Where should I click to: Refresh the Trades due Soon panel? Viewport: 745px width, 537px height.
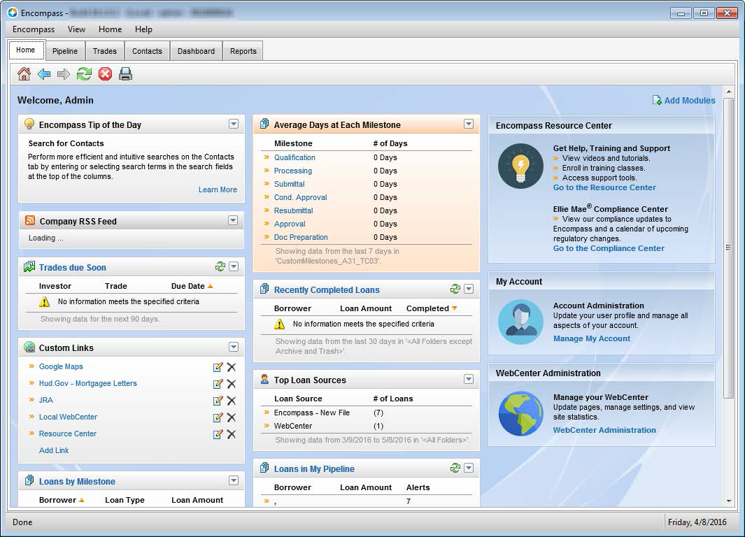click(x=220, y=267)
